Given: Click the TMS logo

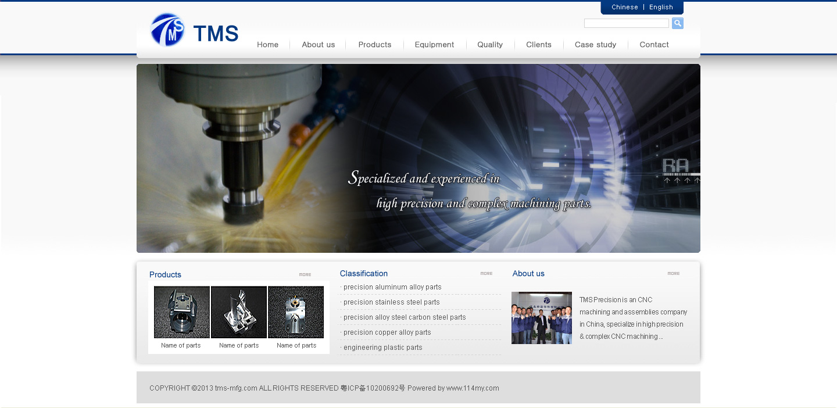Looking at the screenshot, I should pyautogui.click(x=194, y=30).
